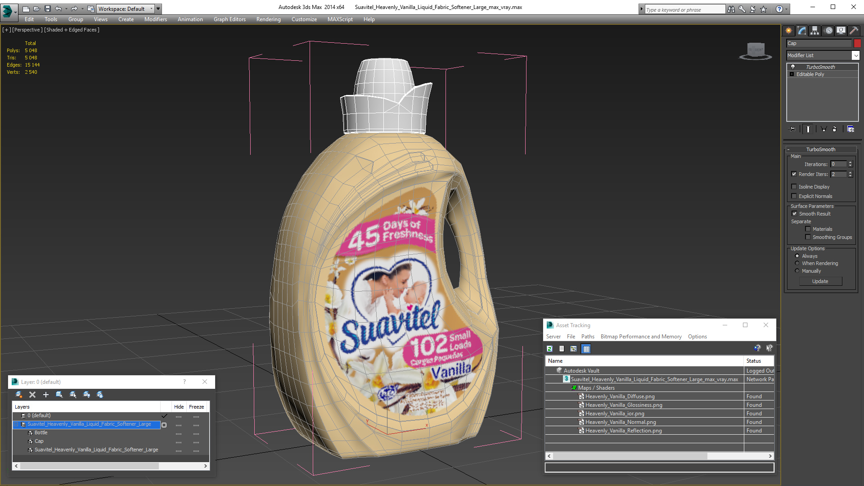This screenshot has width=864, height=486.
Task: Click Asset Tracking table view icon
Action: click(x=586, y=349)
